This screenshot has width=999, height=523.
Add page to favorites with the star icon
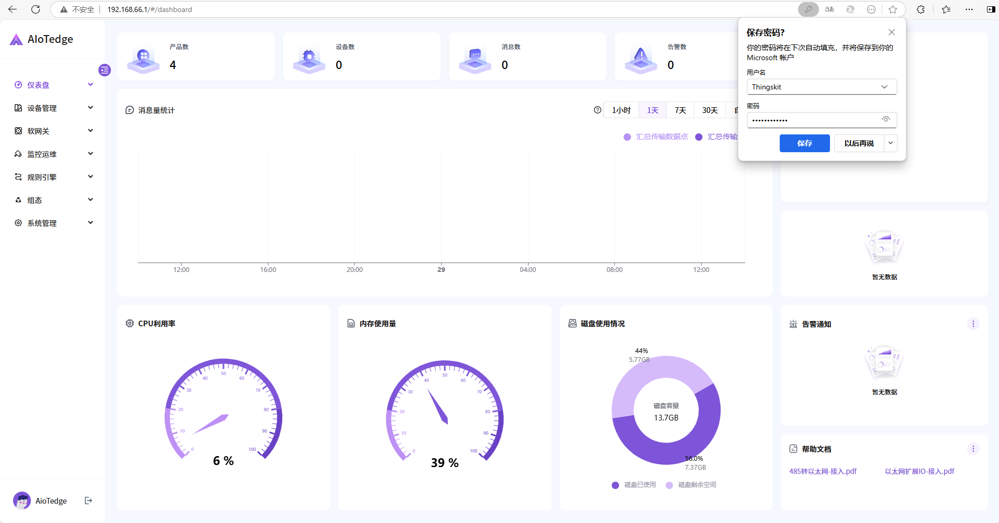tap(893, 9)
